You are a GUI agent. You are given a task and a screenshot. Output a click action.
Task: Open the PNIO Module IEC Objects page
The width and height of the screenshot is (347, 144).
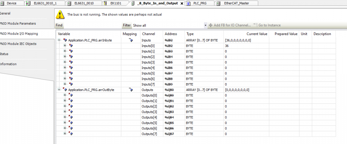point(18,44)
